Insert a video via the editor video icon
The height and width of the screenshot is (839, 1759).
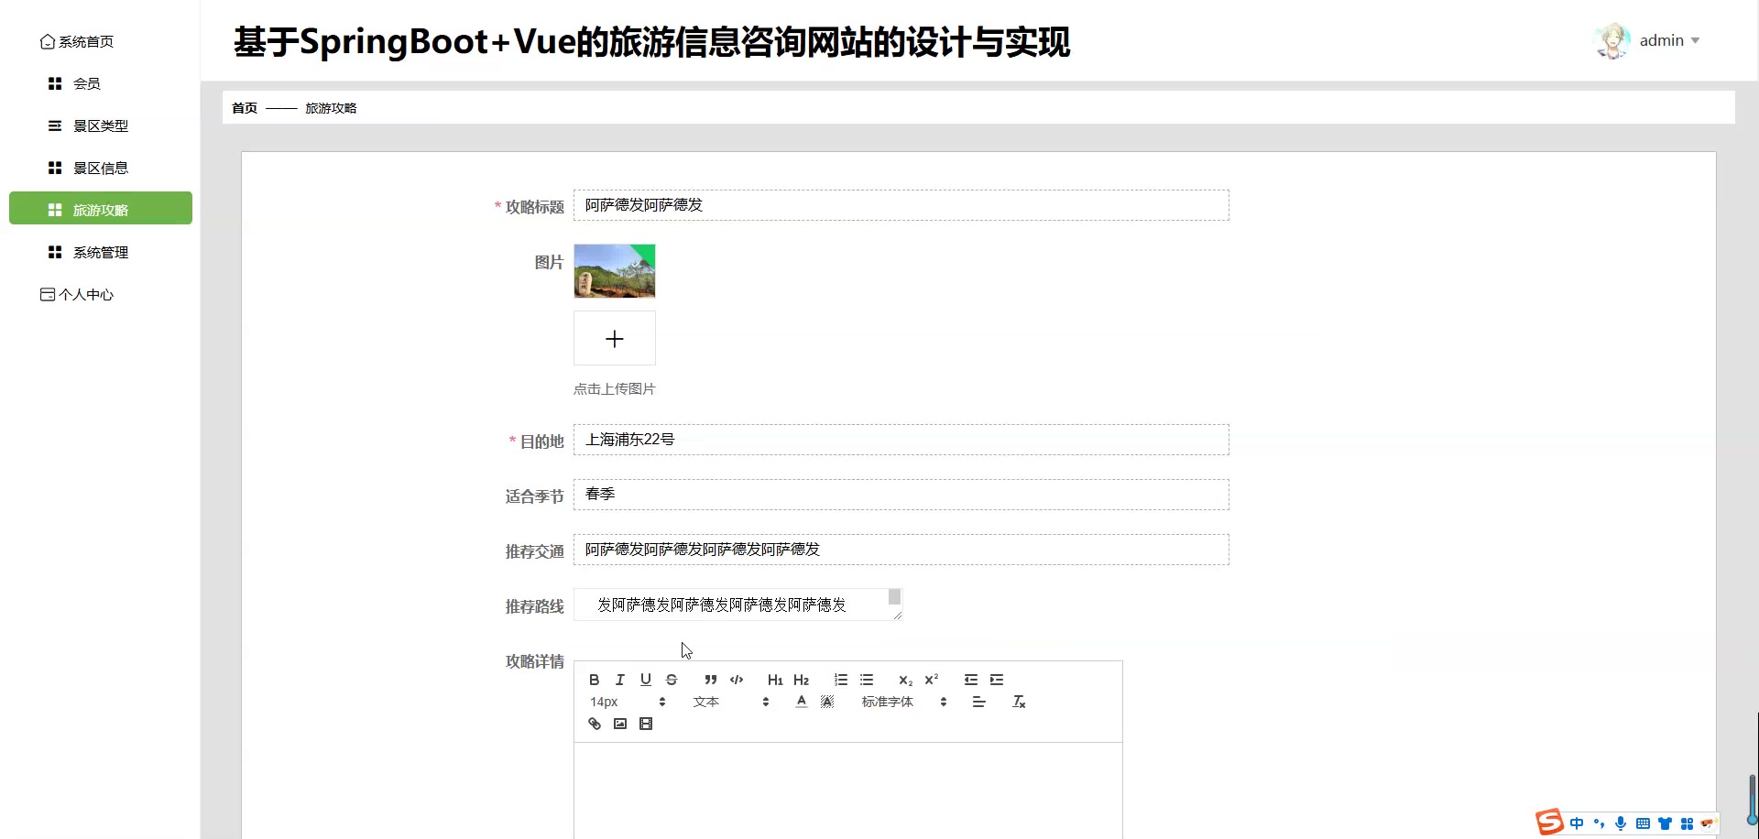pyautogui.click(x=646, y=723)
